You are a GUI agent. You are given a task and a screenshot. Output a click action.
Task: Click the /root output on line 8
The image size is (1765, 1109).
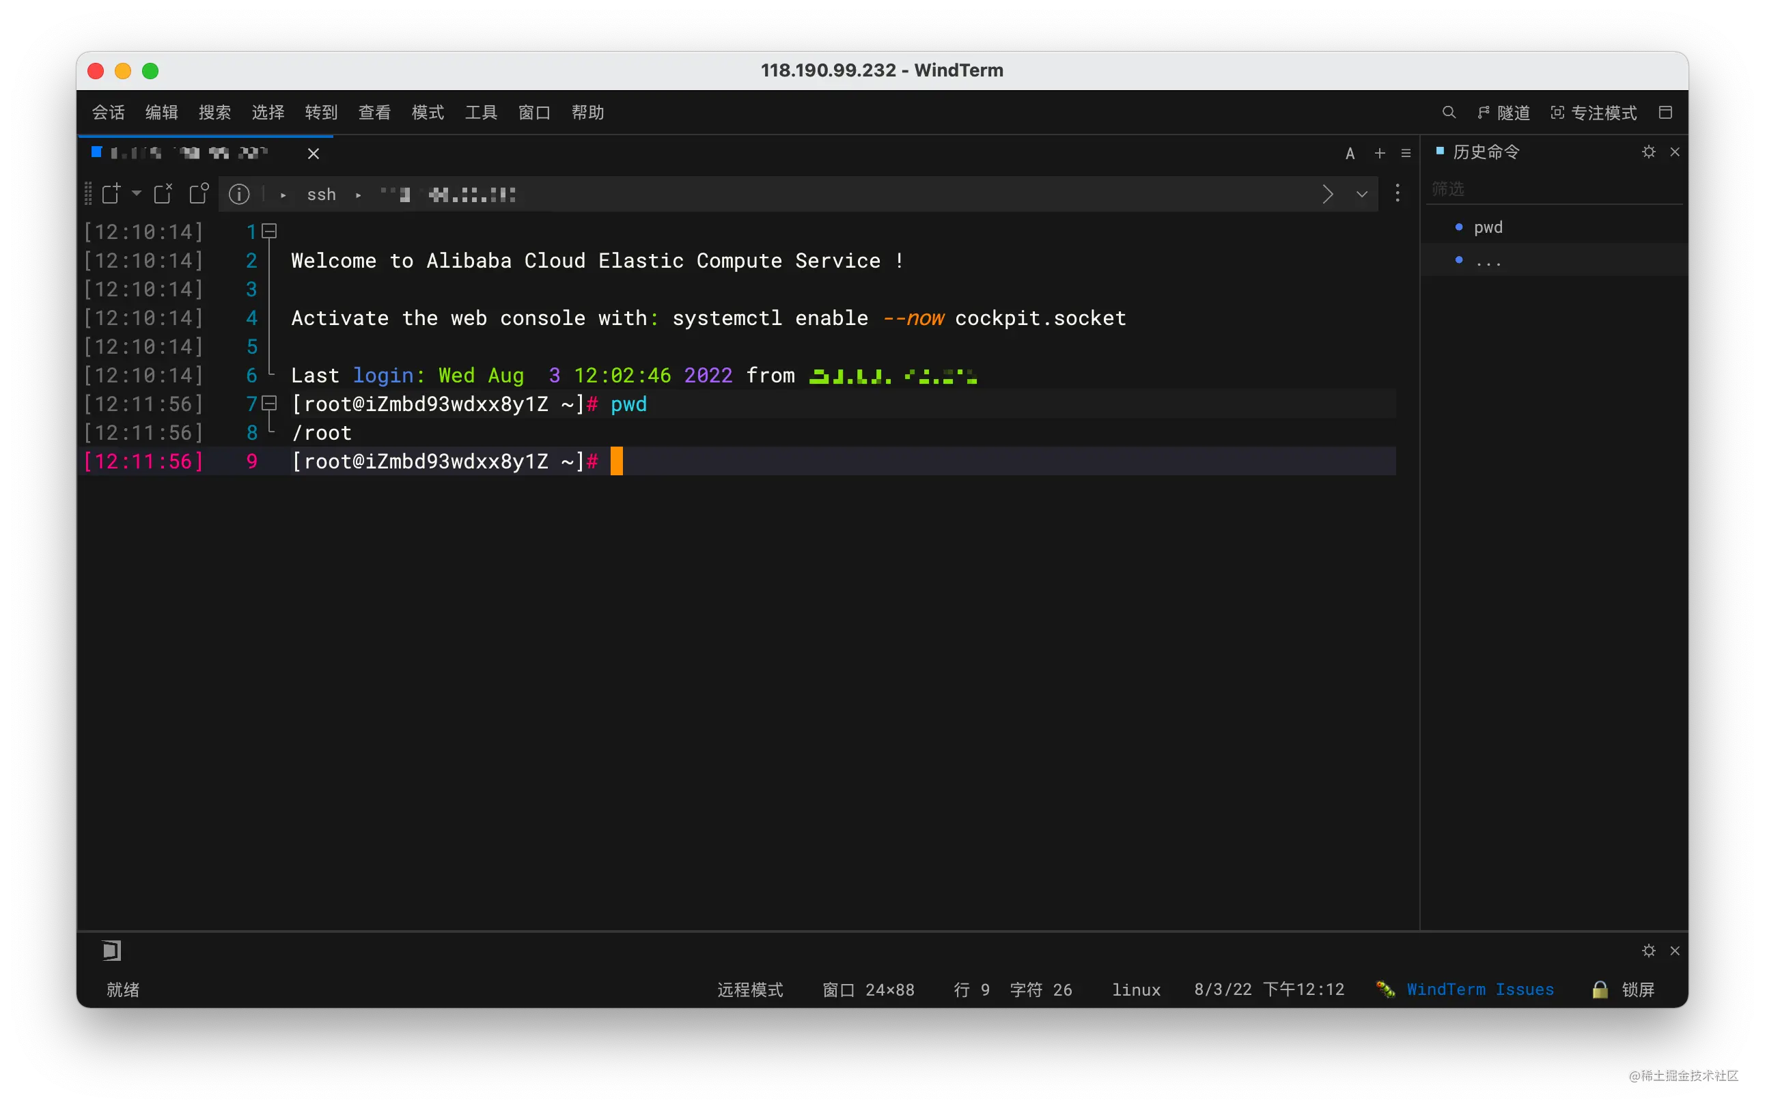click(x=321, y=432)
